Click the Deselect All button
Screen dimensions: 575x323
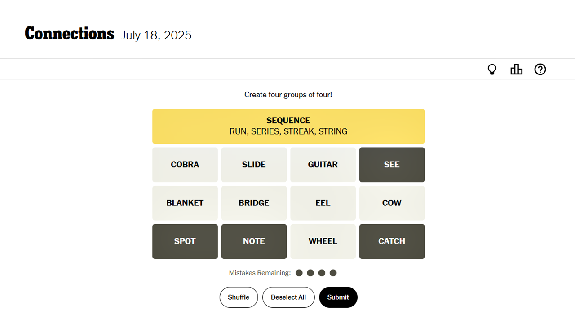pyautogui.click(x=288, y=297)
